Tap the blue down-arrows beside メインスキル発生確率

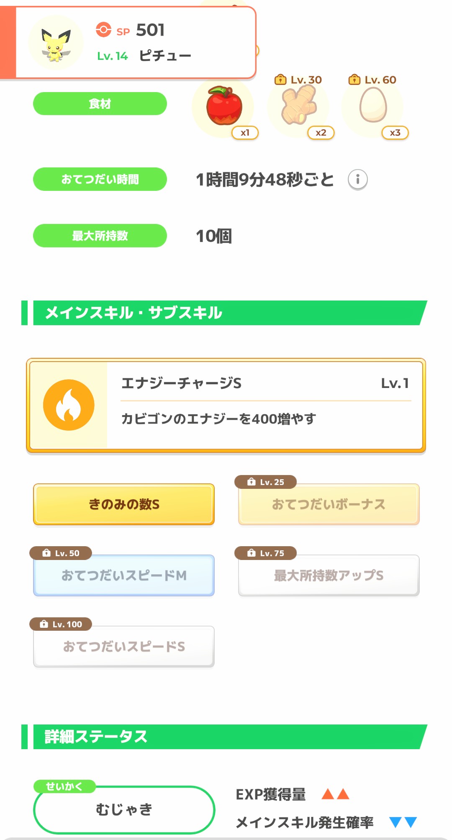coord(403,822)
